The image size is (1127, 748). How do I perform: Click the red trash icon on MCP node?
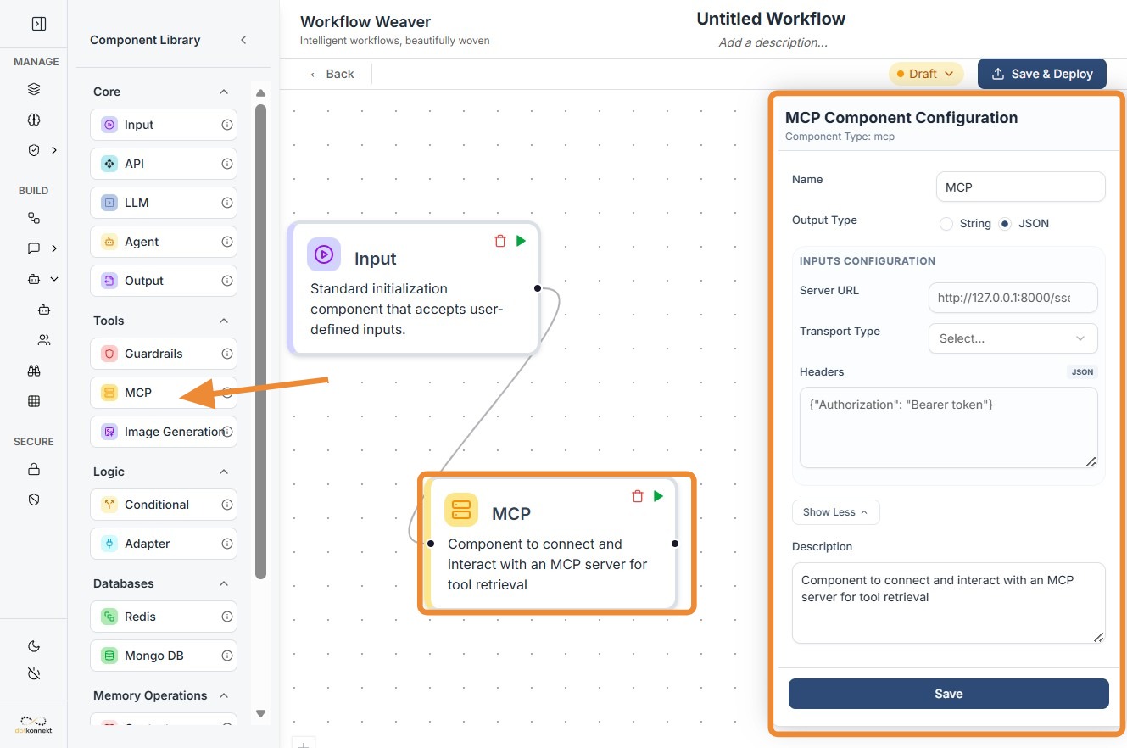tap(638, 496)
